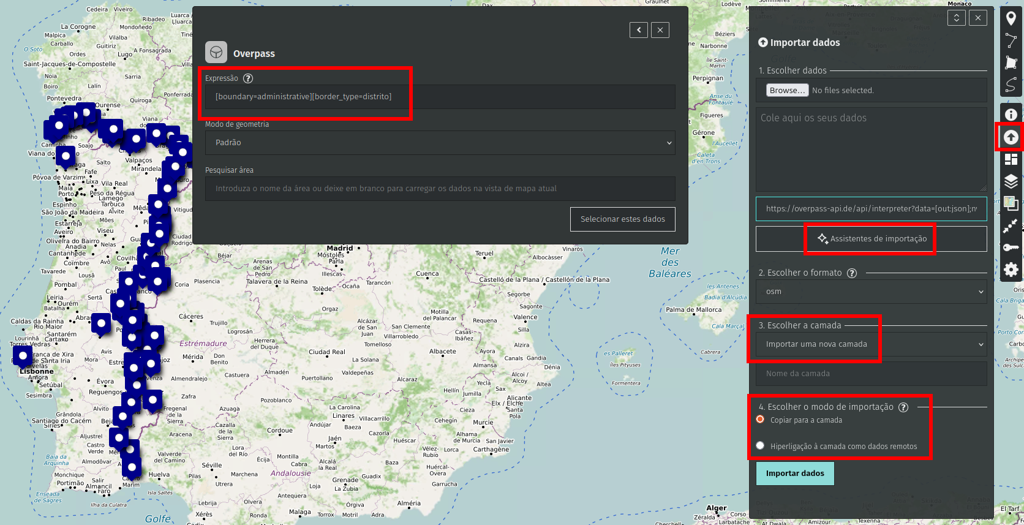
Task: Focus the Expressão query field
Action: tap(440, 97)
